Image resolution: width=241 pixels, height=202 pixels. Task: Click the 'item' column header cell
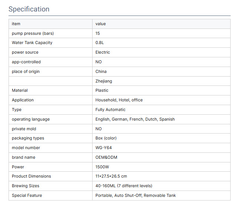point(16,24)
